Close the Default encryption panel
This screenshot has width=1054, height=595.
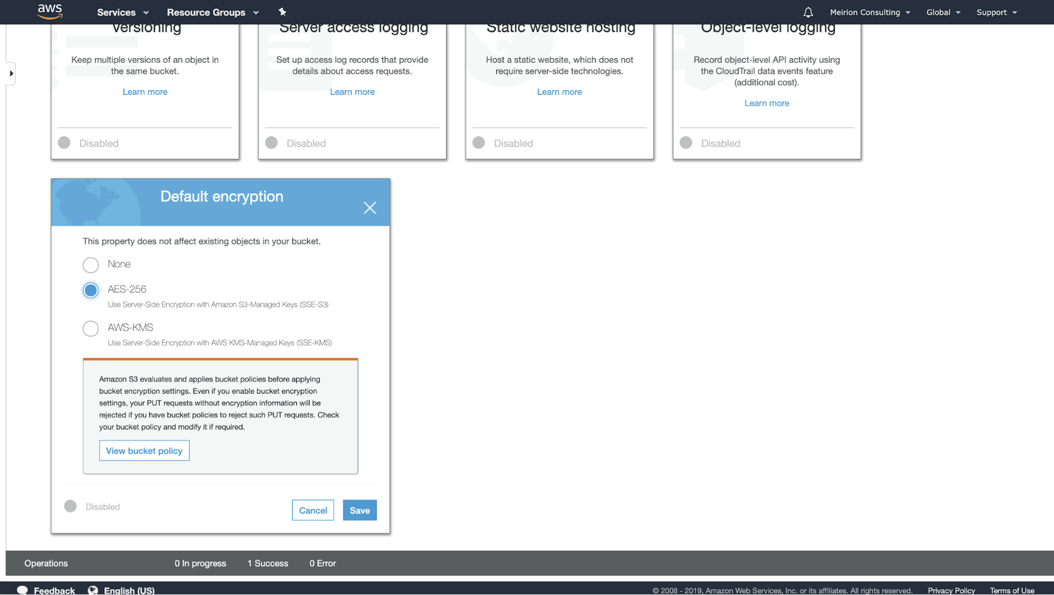(369, 208)
